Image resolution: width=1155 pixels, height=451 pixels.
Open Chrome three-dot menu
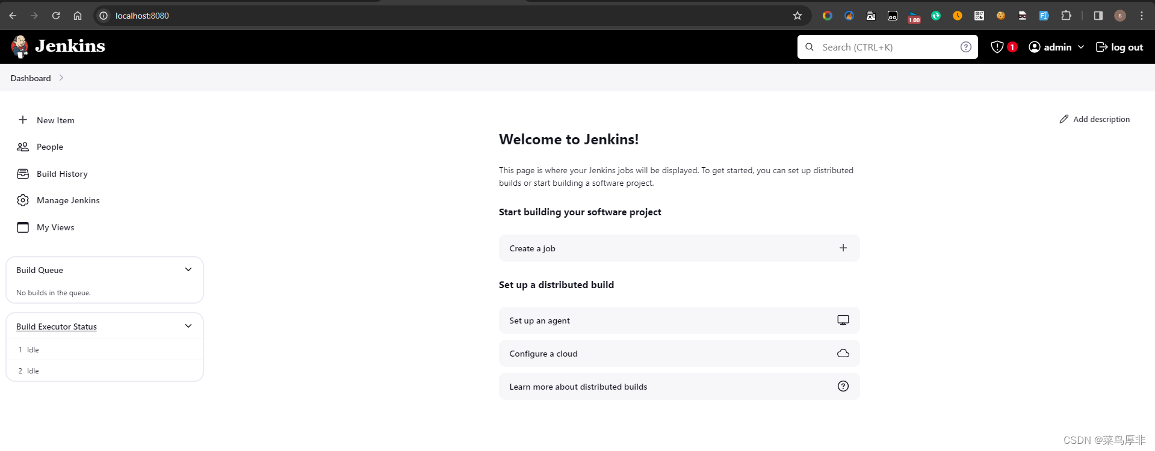[x=1142, y=16]
